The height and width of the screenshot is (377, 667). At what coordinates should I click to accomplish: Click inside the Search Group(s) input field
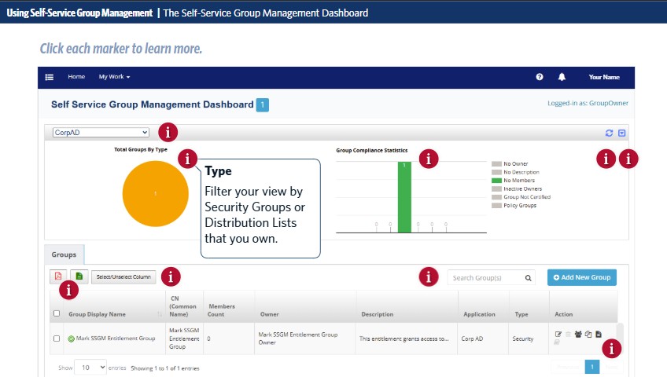coord(487,278)
